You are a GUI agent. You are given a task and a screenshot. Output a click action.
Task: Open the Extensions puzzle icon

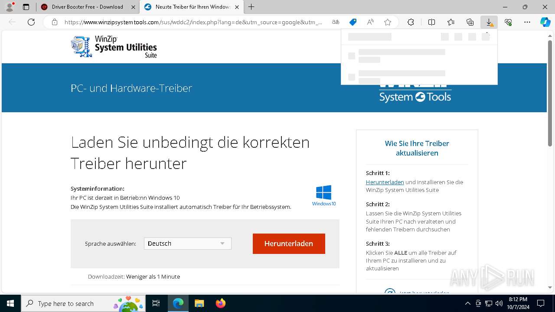click(411, 22)
